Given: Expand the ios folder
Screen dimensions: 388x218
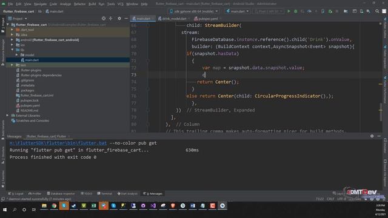Looking at the screenshot, I should (x=12, y=45).
